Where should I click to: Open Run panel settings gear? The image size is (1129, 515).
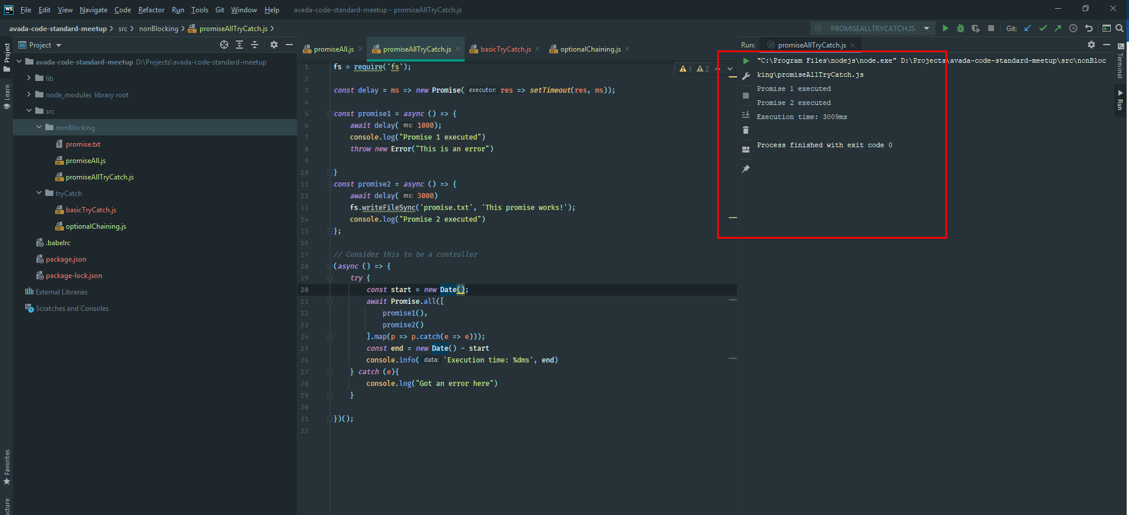[1091, 45]
